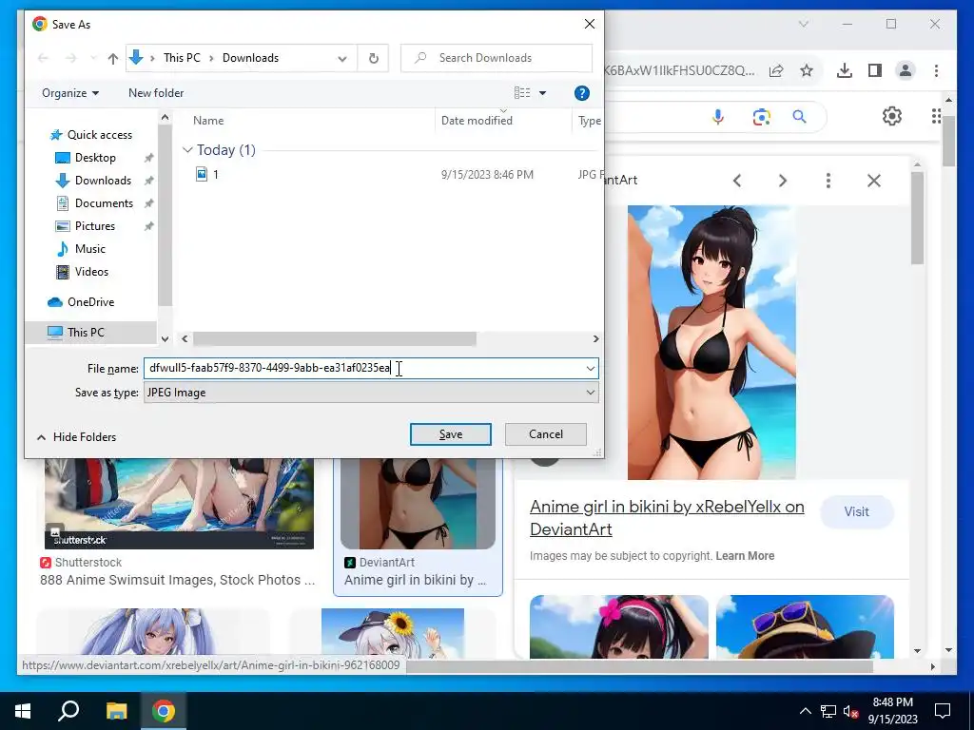
Task: Collapse the Today (1) group
Action: [187, 150]
